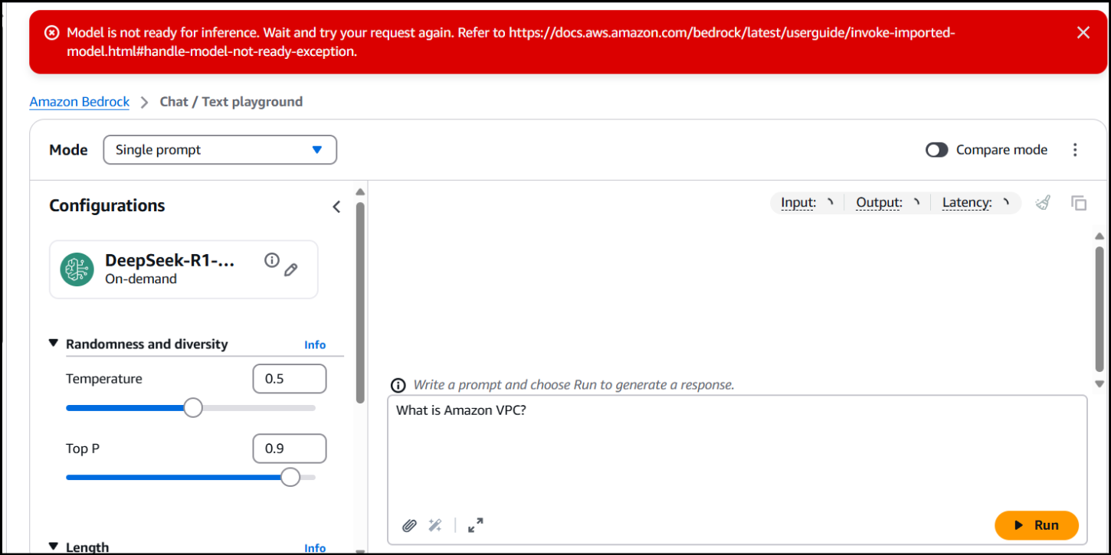Click the error icon in the red banner
Viewport: 1111px width, 555px height.
tap(51, 32)
